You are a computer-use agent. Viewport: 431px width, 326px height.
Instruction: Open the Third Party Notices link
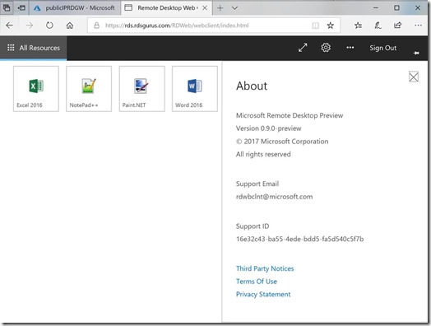[x=265, y=268]
